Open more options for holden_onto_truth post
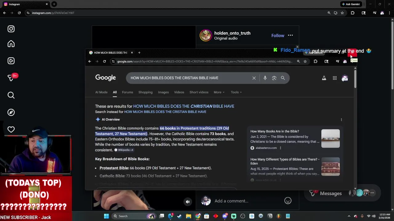Screen dimensions: 394x221 tap(290, 35)
